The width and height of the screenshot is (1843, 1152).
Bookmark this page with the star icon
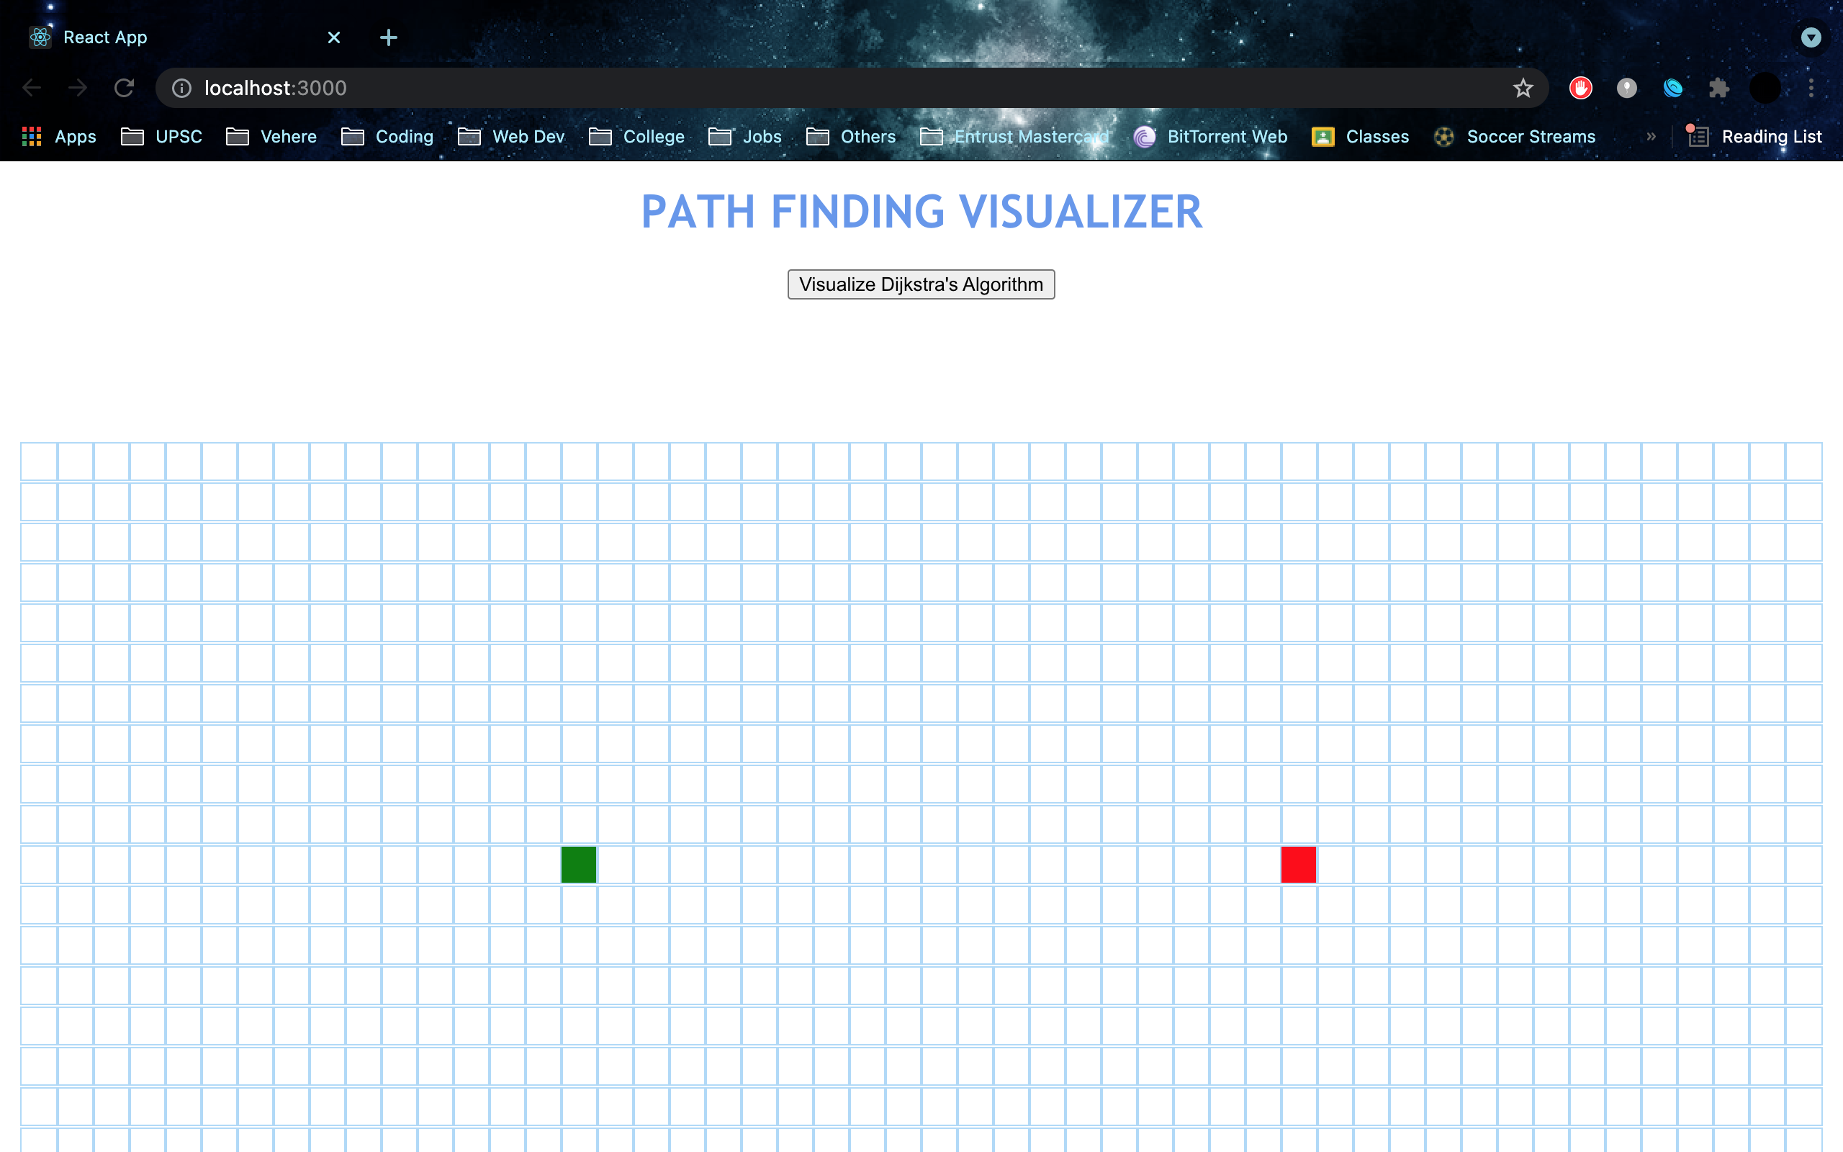pos(1523,88)
